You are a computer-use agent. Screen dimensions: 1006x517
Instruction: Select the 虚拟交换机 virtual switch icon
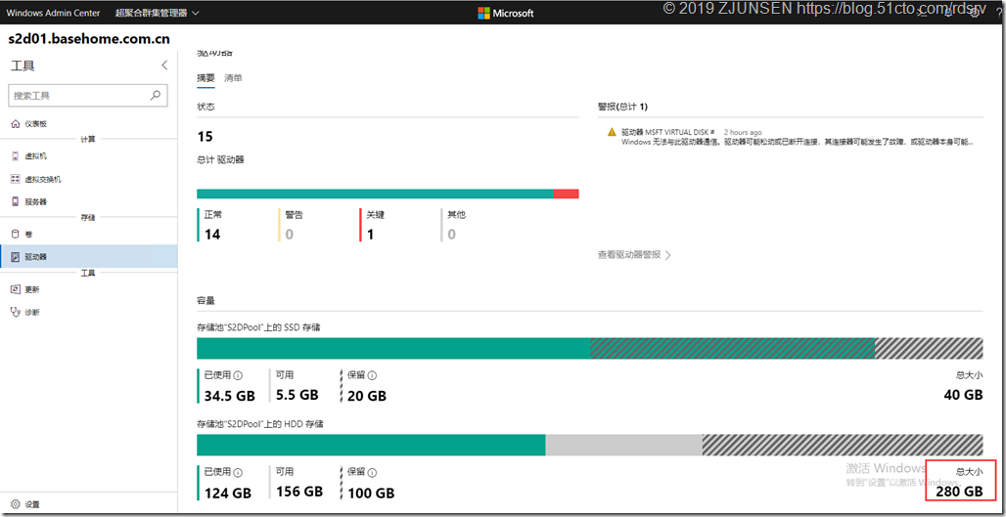click(16, 180)
